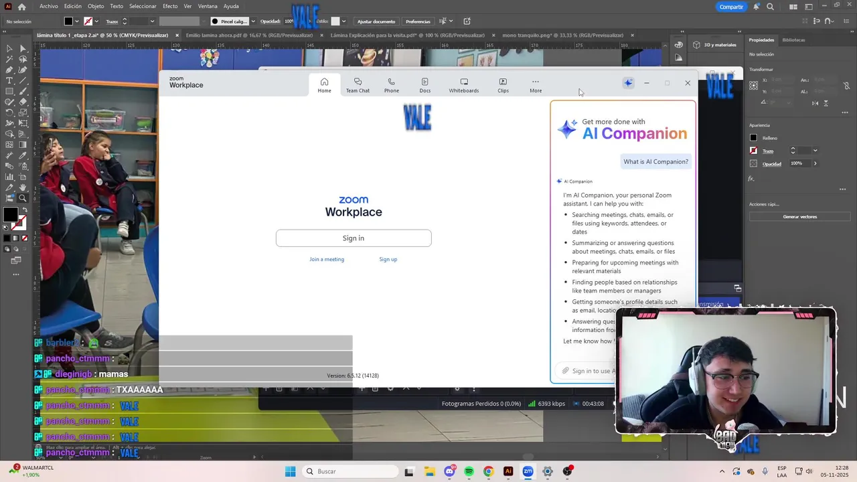Open the Efecto menu

point(170,6)
